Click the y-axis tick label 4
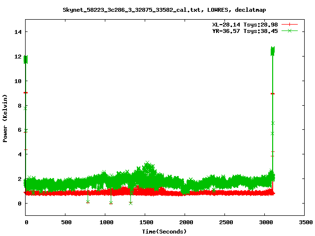 pyautogui.click(x=20, y=154)
